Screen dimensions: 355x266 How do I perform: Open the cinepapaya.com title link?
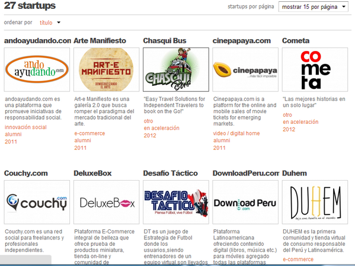[x=242, y=41]
